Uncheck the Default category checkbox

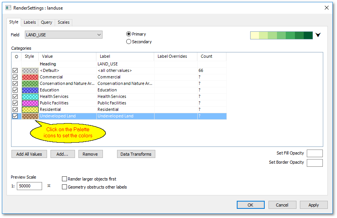click(x=15, y=70)
